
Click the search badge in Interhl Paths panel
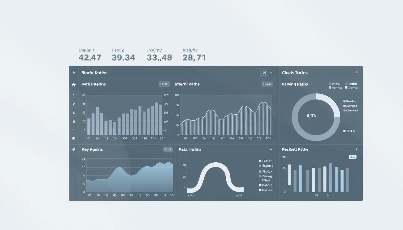267,84
